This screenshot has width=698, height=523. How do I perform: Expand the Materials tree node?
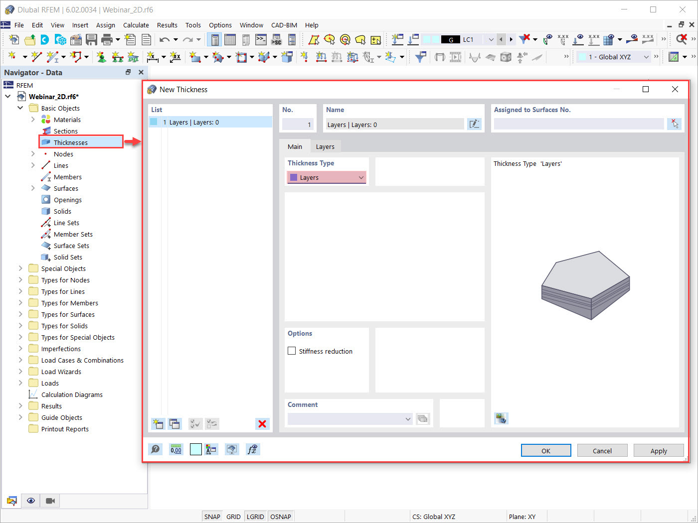tap(33, 120)
